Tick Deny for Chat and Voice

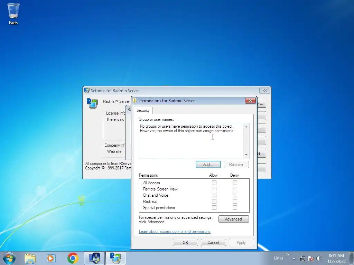click(x=235, y=195)
